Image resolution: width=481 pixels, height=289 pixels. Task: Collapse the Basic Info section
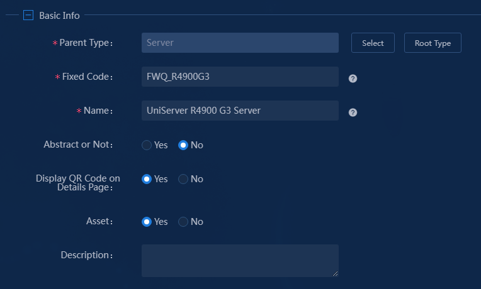tap(28, 15)
